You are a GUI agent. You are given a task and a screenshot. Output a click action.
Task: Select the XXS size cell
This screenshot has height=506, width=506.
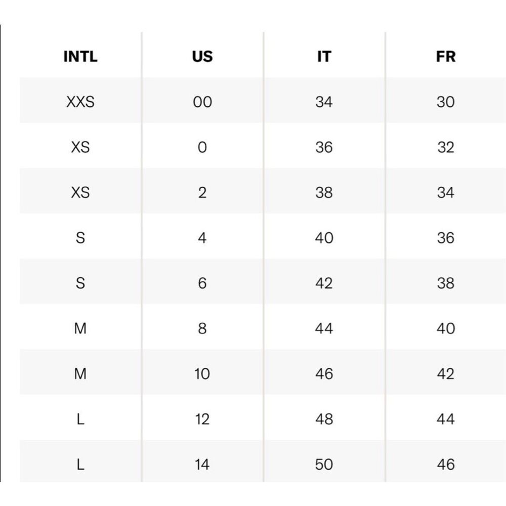click(x=80, y=102)
